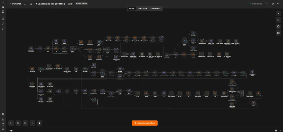The width and height of the screenshot is (283, 132).
Task: Open the Evaluations tab
Action: (x=155, y=8)
